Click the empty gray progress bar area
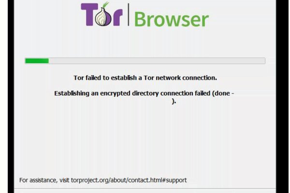Screen dimensions: 290x193 [157, 61]
